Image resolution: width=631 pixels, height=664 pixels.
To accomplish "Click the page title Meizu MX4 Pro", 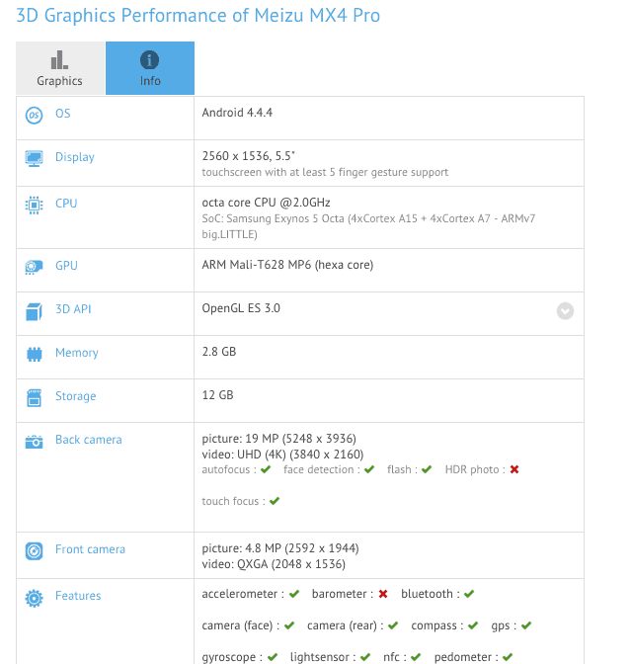I will click(x=198, y=16).
